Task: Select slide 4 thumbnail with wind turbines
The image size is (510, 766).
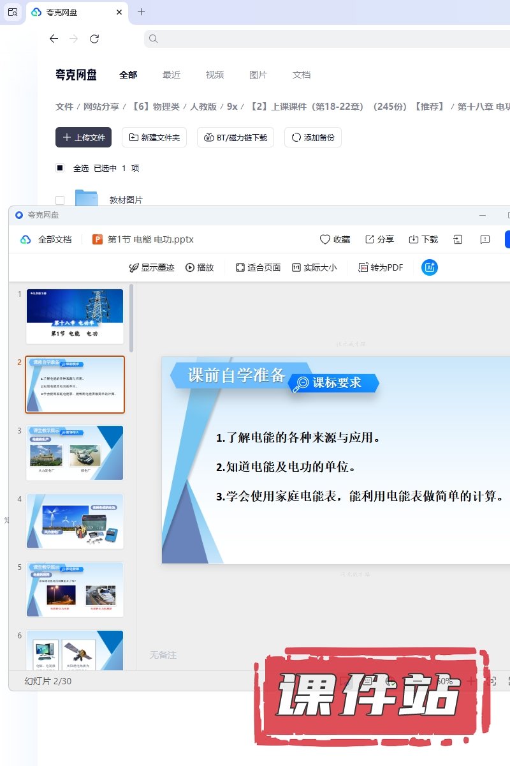Action: pos(75,521)
